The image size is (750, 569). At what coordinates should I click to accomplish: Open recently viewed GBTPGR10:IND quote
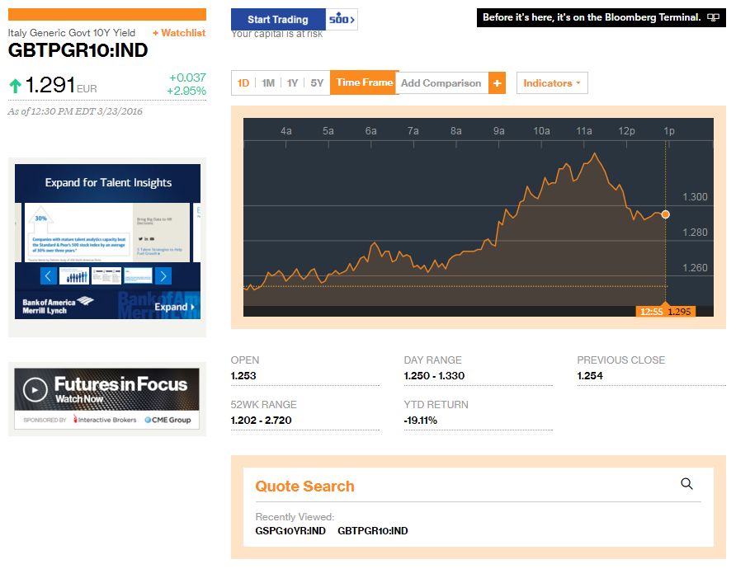pyautogui.click(x=373, y=531)
